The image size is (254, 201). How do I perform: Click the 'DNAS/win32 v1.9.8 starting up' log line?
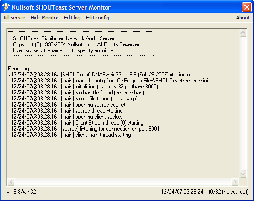pyautogui.click(x=102, y=75)
